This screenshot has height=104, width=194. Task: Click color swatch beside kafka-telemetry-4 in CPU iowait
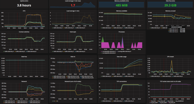point(150,76)
